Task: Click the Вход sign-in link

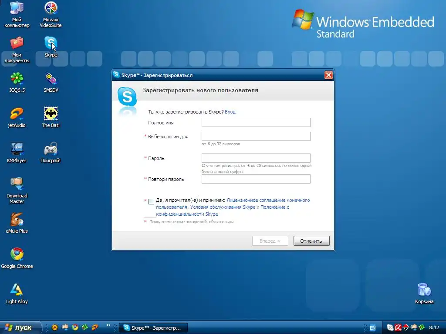Action: tap(230, 112)
